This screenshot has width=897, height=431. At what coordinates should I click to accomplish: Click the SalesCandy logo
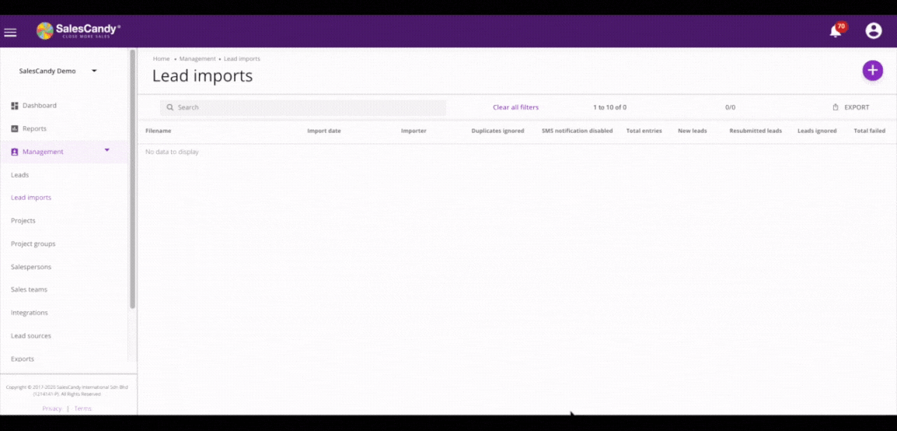(x=79, y=31)
